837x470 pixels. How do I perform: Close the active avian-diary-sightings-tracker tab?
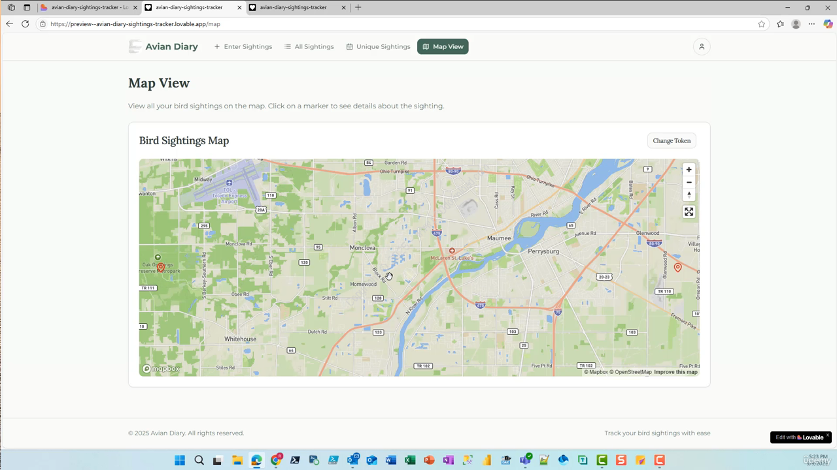(239, 7)
